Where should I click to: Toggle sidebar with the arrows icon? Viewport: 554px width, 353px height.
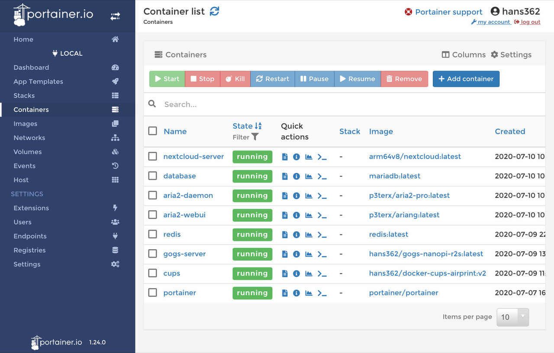click(115, 16)
